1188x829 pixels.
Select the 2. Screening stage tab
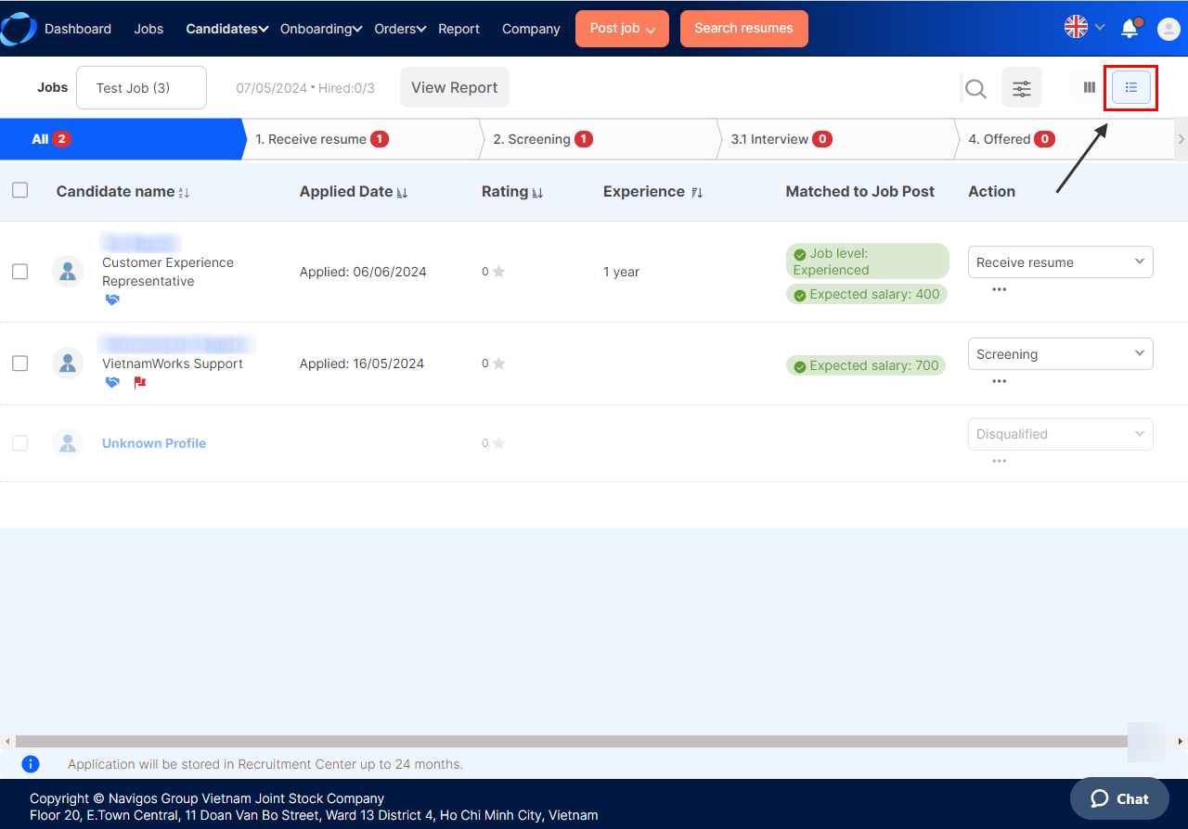(600, 139)
